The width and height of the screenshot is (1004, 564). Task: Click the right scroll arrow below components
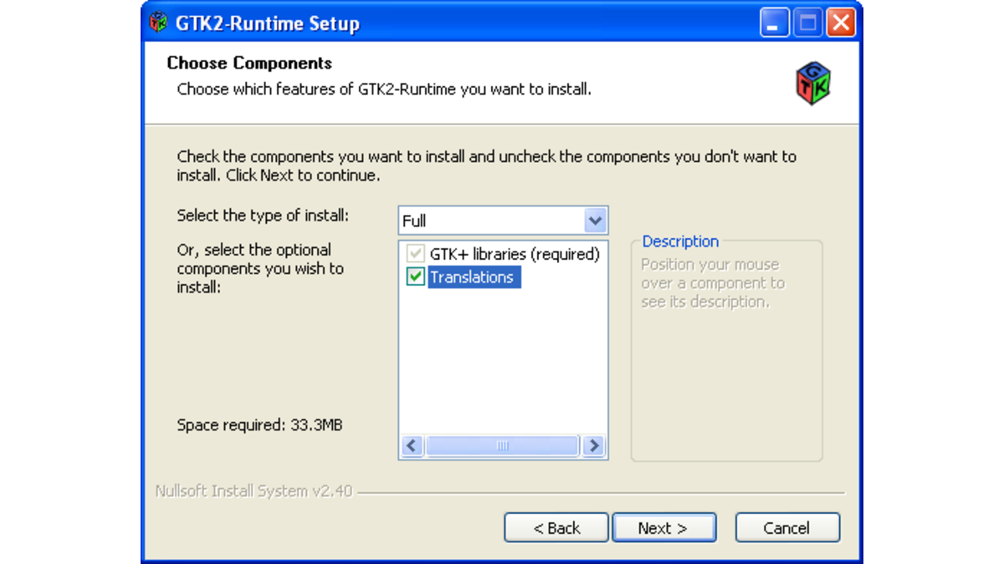coord(593,445)
